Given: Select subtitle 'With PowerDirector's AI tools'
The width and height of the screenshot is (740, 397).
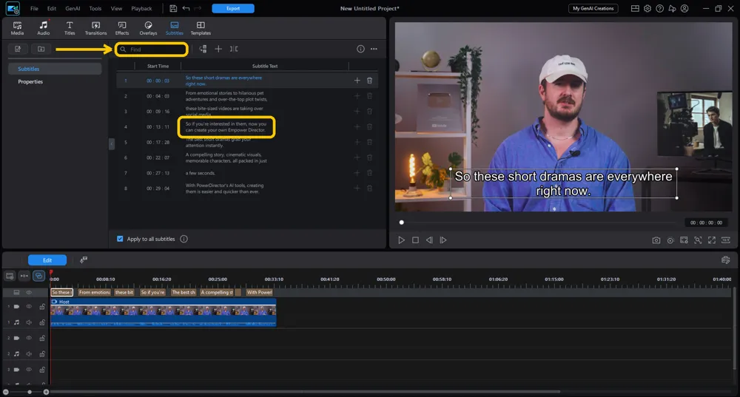Looking at the screenshot, I should click(x=225, y=189).
